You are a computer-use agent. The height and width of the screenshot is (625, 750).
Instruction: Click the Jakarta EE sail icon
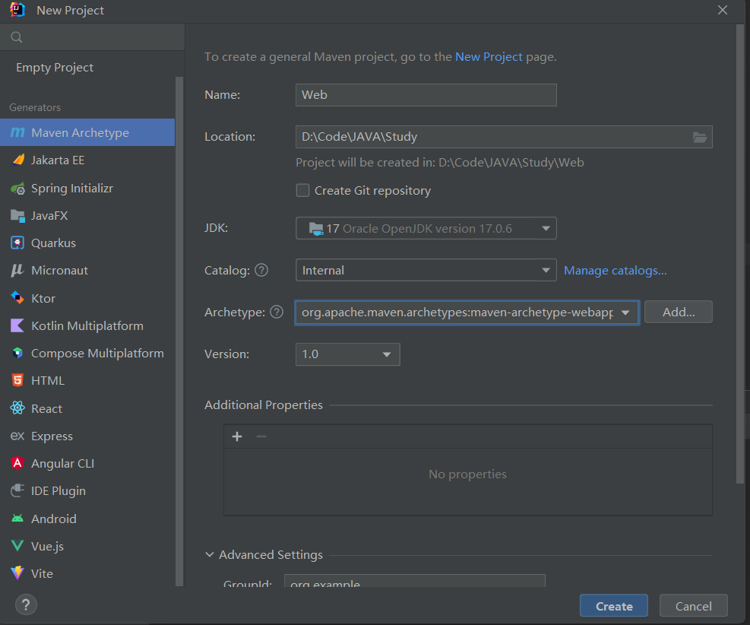coord(17,160)
